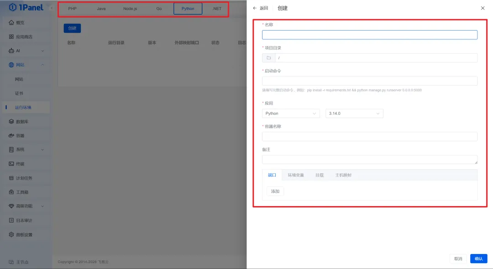
Task: Open the 数据库 database icon
Action: coord(11,121)
